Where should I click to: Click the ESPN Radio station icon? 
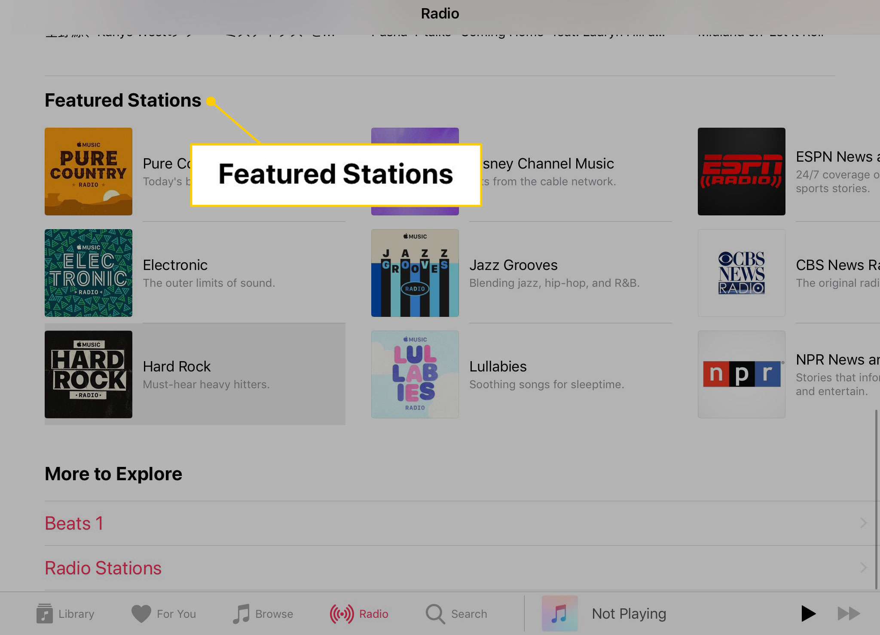[x=741, y=172]
